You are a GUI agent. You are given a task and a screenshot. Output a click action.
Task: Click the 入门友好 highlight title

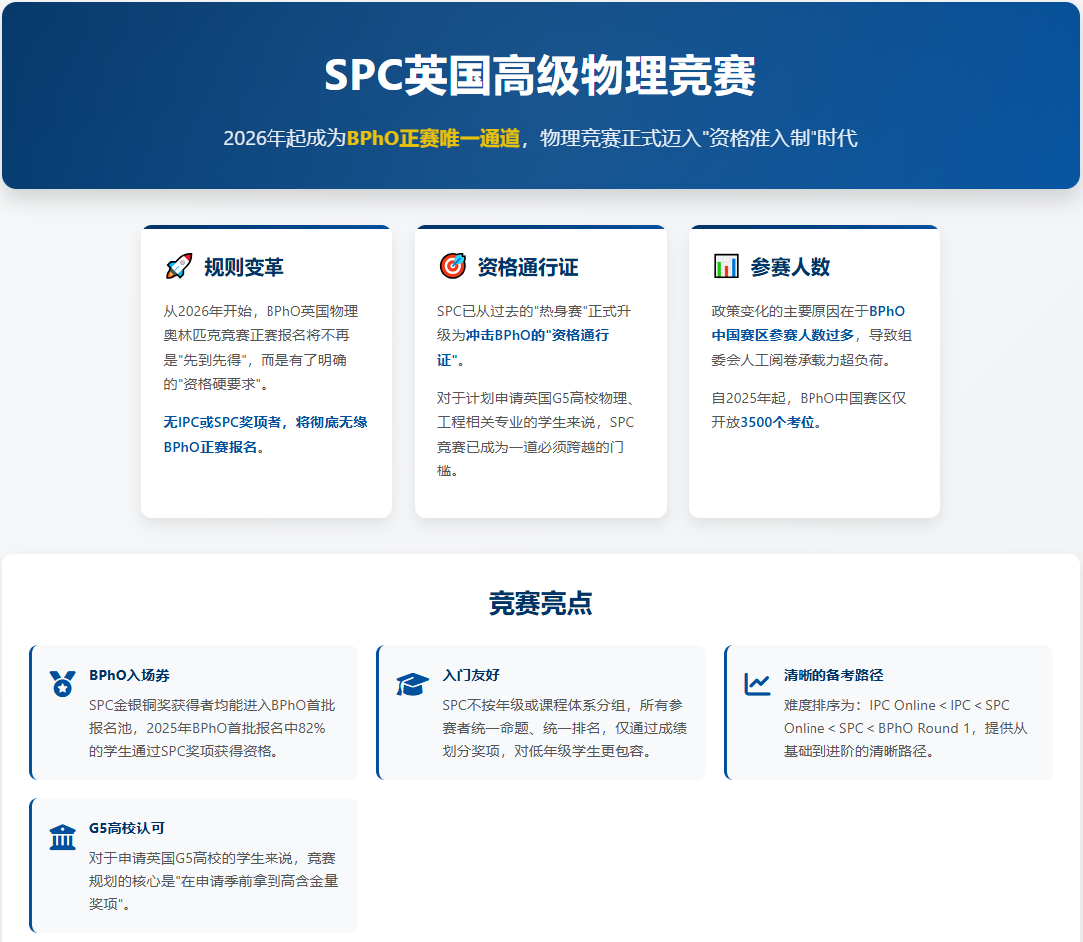pyautogui.click(x=470, y=675)
